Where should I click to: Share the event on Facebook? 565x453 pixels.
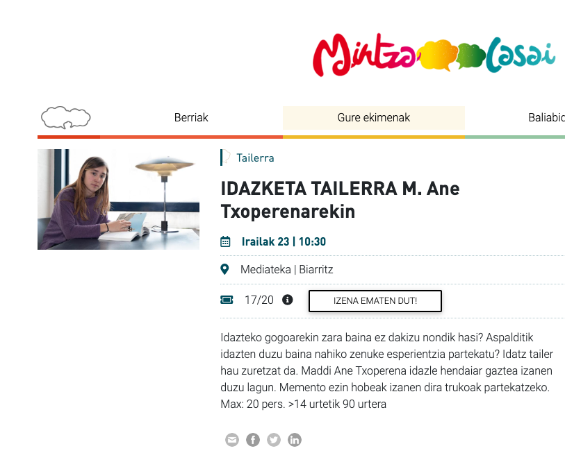(253, 440)
